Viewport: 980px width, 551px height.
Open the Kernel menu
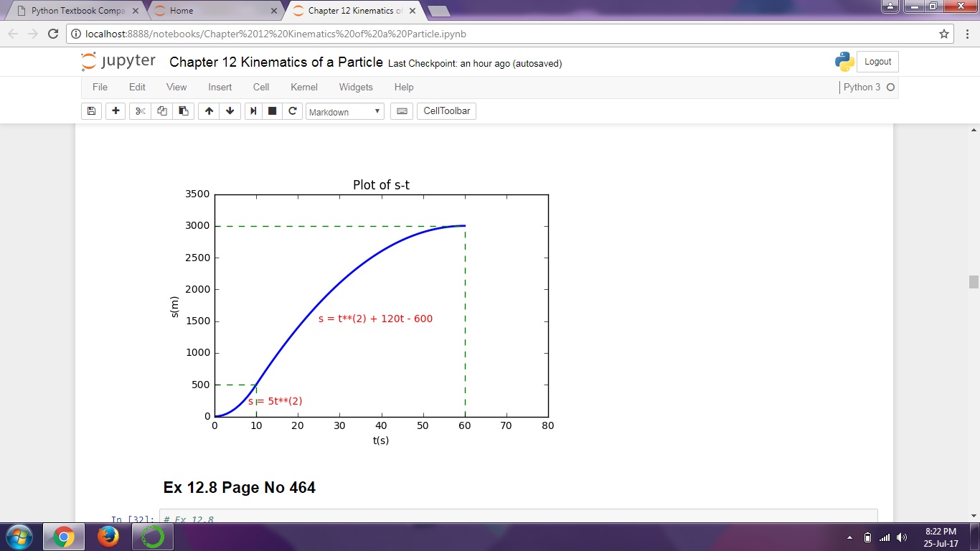(x=303, y=87)
